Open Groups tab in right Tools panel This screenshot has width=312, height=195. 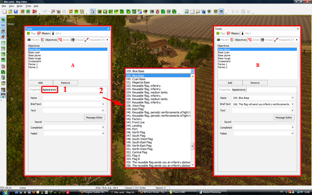coord(267,40)
